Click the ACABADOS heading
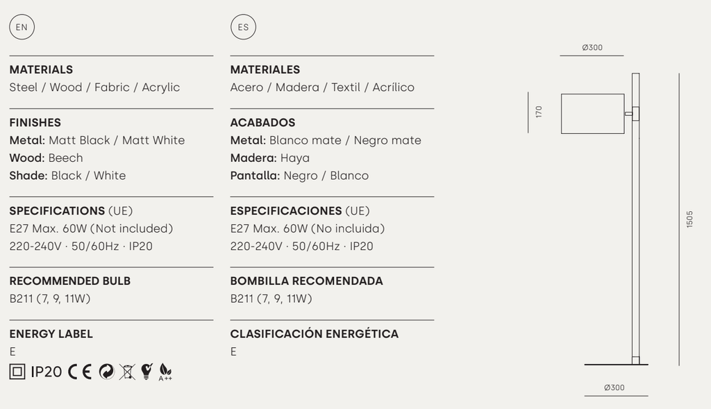The width and height of the screenshot is (711, 409). click(262, 122)
